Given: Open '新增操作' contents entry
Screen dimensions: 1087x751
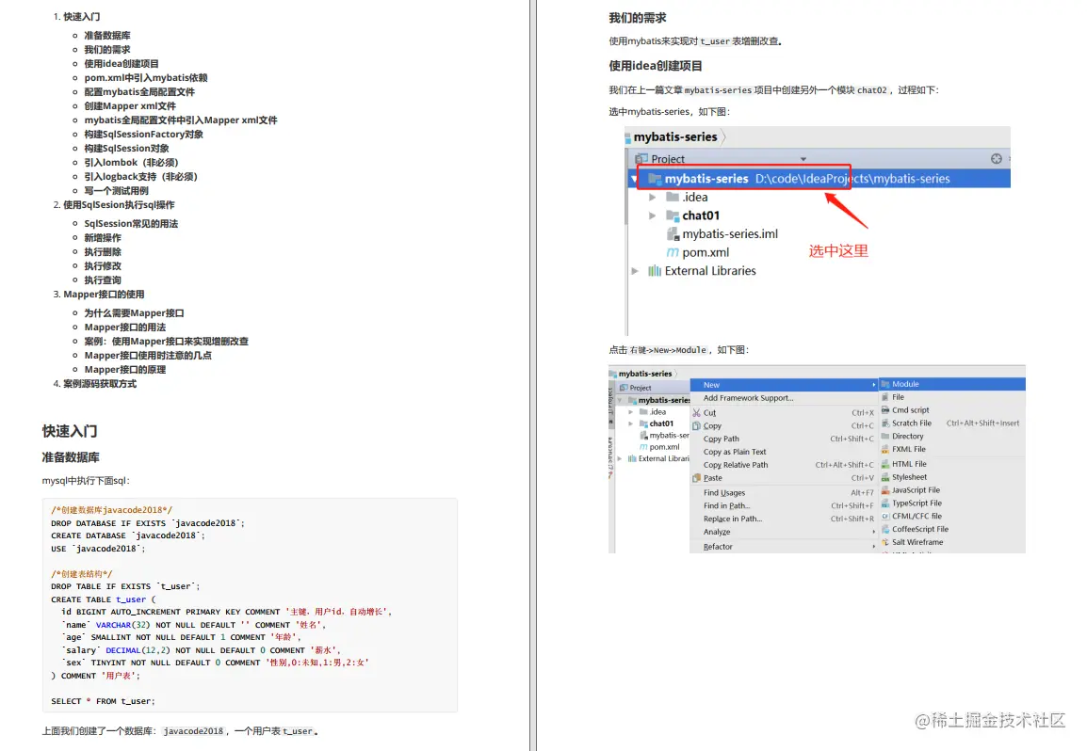Looking at the screenshot, I should [103, 238].
